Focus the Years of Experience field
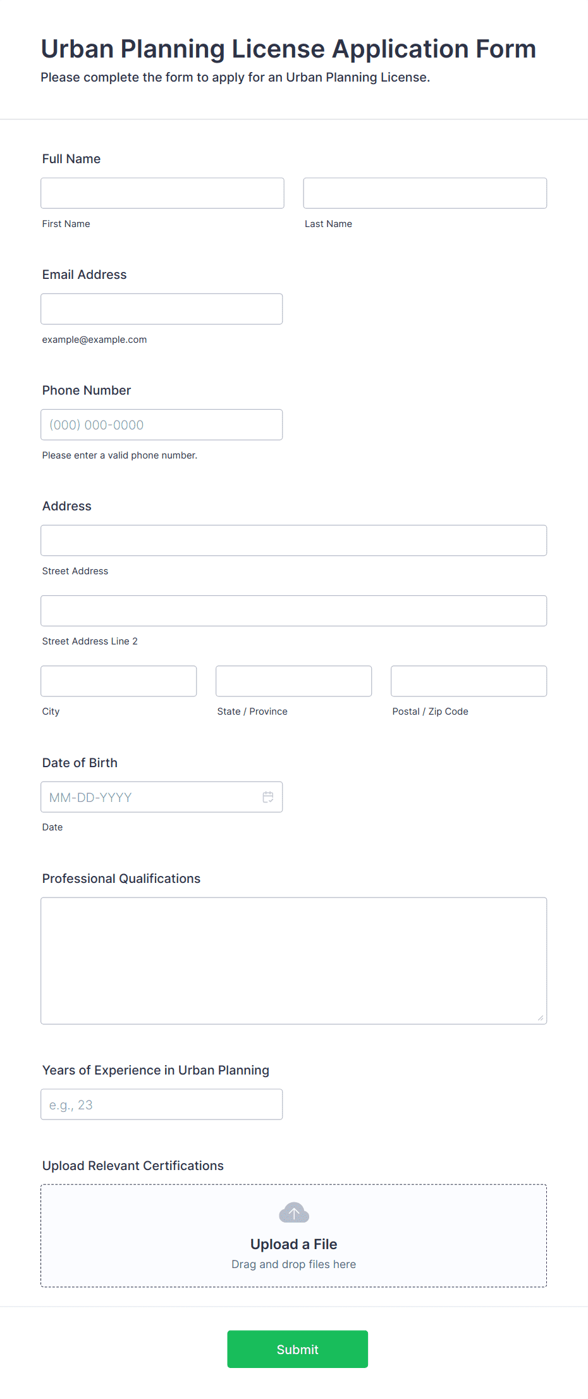 click(162, 1104)
